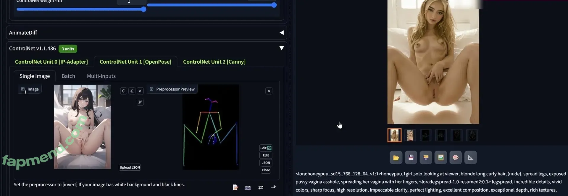
Task: Click the triangle ruler icon under the gallery
Action: 470,158
